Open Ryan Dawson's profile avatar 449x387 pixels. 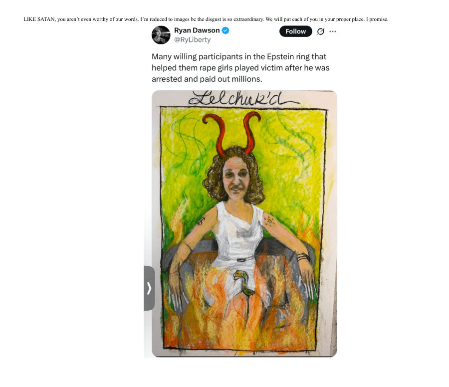tap(161, 35)
